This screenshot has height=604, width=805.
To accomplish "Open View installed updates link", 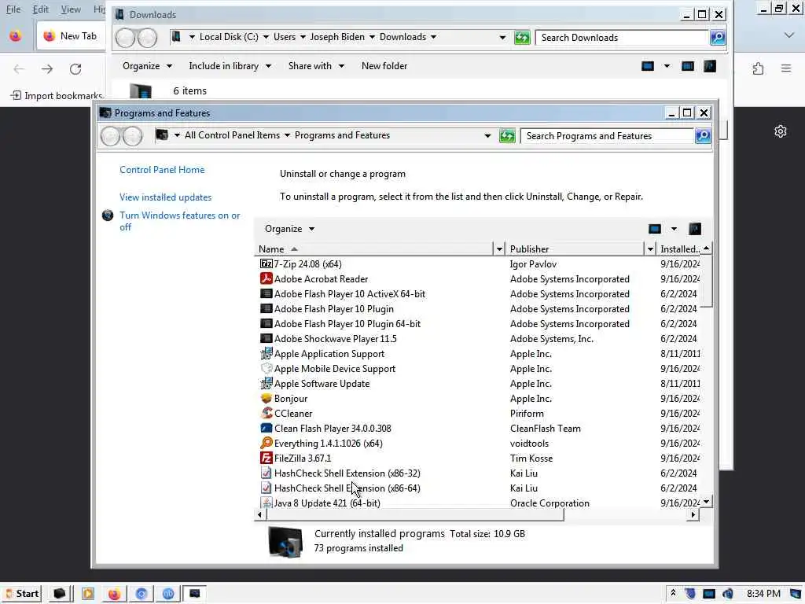I will pyautogui.click(x=165, y=197).
